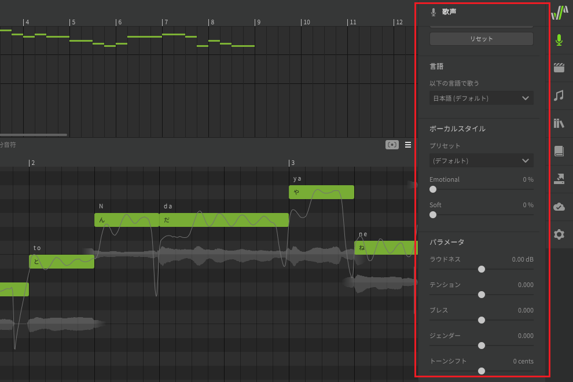Toggle the playhead-follow button in piano roll

392,145
